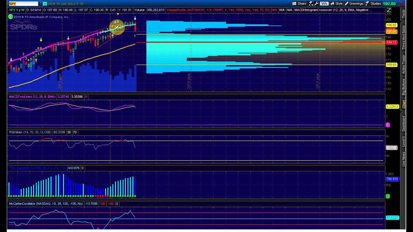This screenshot has width=413, height=232.
Task: Select the Chart side tab
Action: (404, 104)
